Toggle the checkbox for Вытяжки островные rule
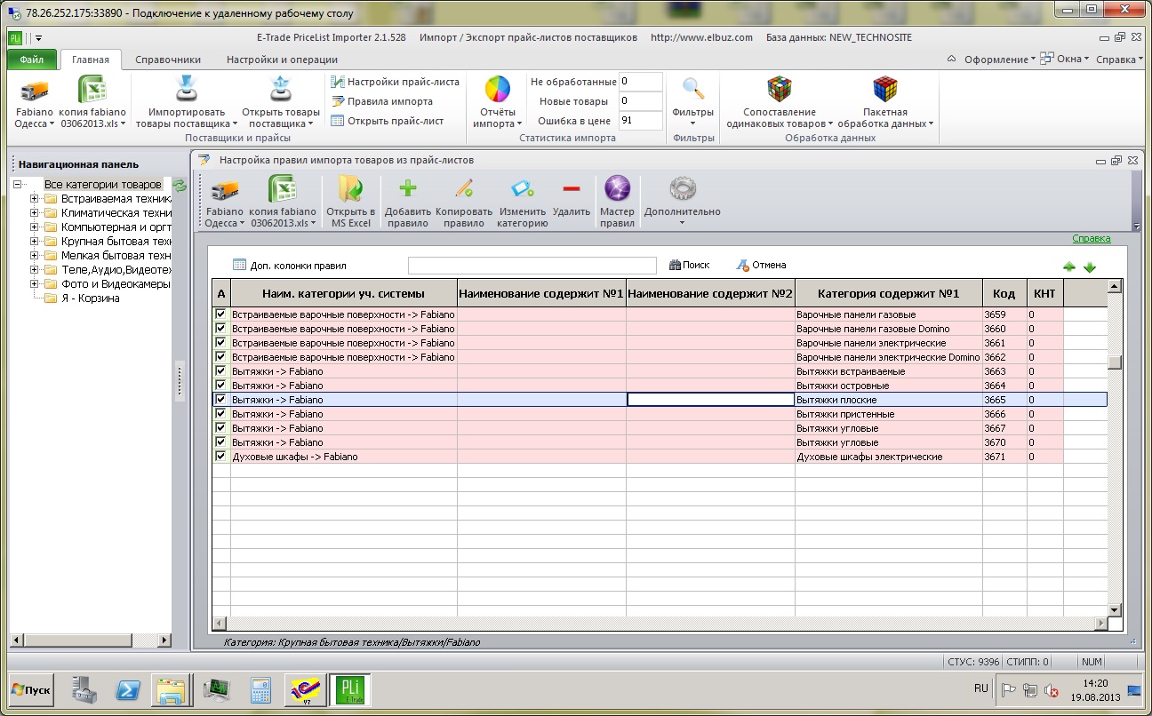The width and height of the screenshot is (1152, 716). pyautogui.click(x=220, y=386)
